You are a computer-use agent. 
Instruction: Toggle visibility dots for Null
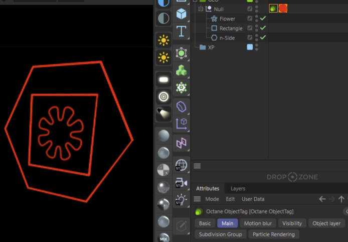coord(257,9)
